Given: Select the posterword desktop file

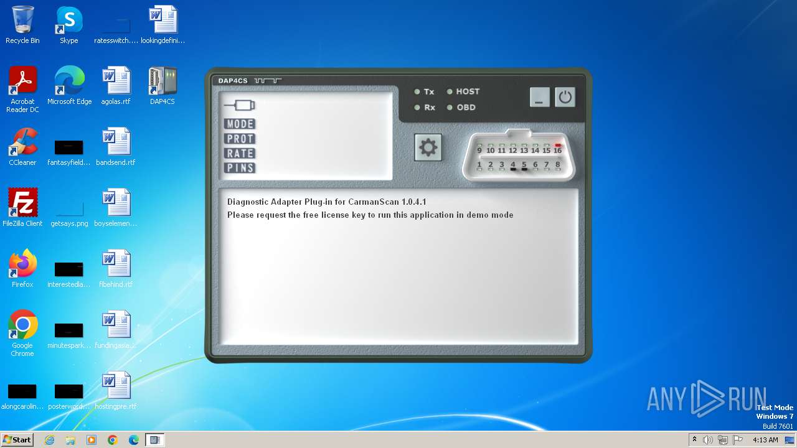Looking at the screenshot, I should coord(68,395).
